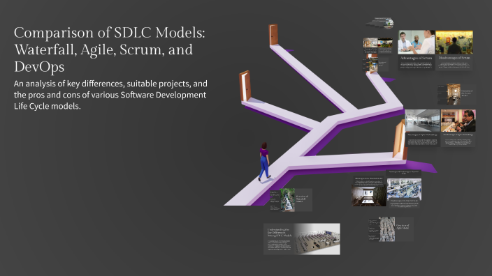Open the Overview of Agile Model slide

click(391, 229)
